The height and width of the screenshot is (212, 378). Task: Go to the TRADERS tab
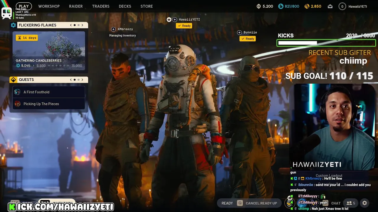[101, 6]
